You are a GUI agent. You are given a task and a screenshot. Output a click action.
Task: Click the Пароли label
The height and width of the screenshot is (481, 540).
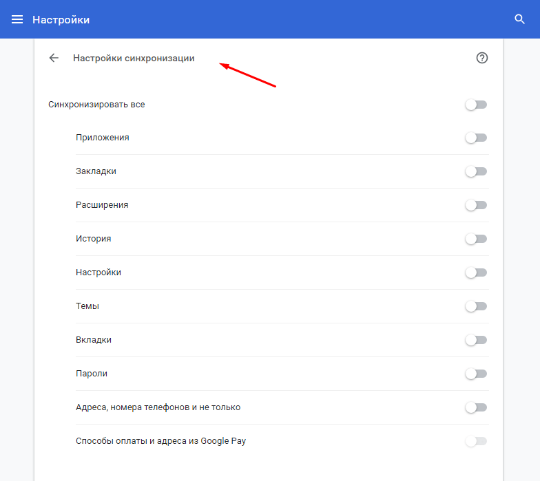91,374
